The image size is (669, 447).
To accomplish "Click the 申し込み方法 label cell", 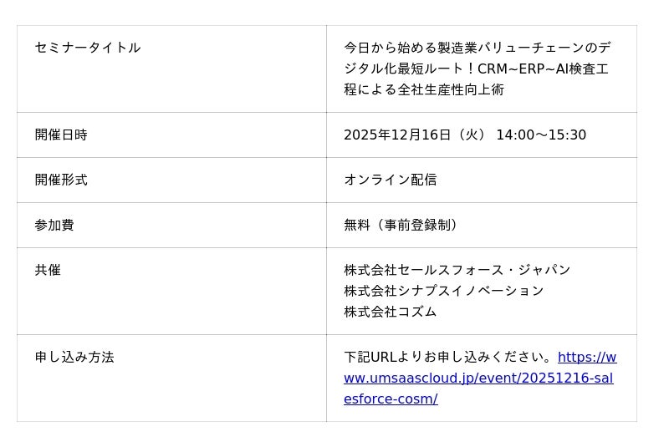I will 74,358.
